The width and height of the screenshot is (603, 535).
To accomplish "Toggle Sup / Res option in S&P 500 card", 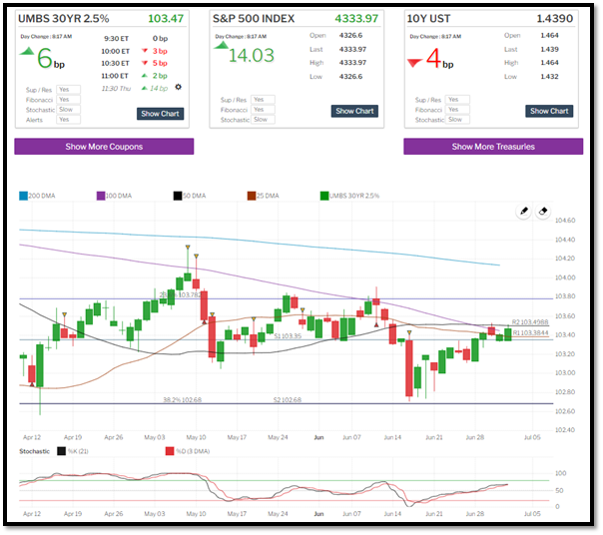I will [263, 100].
